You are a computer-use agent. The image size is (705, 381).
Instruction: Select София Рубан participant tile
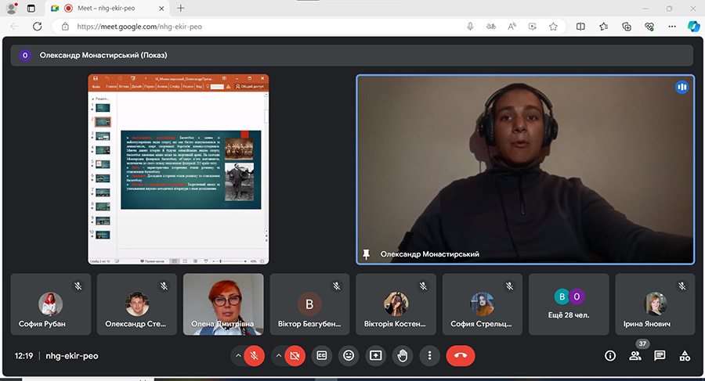pyautogui.click(x=51, y=304)
